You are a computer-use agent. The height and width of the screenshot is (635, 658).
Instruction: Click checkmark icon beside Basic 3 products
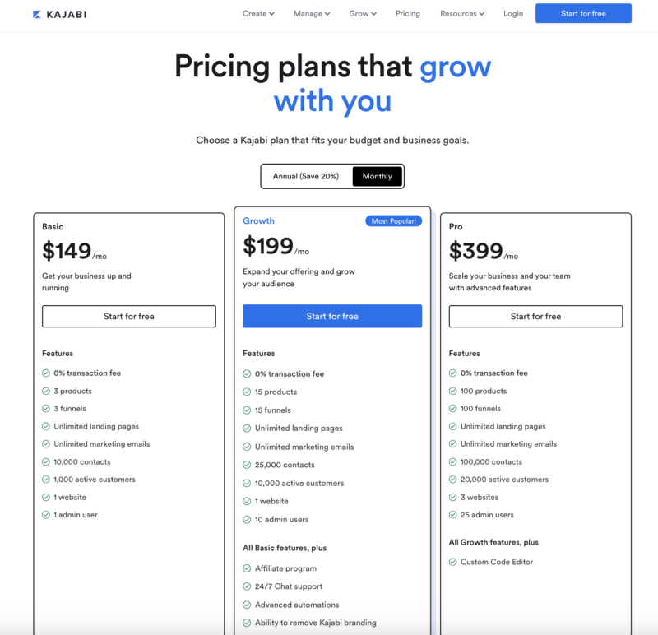(46, 391)
